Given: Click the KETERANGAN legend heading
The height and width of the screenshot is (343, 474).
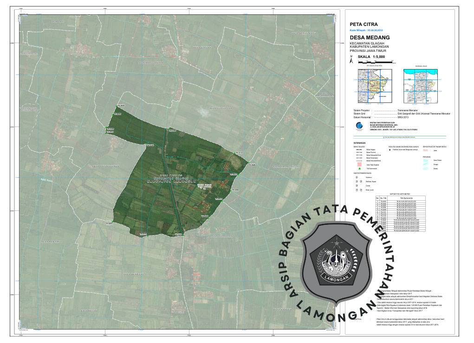Looking at the screenshot, I should (359, 143).
